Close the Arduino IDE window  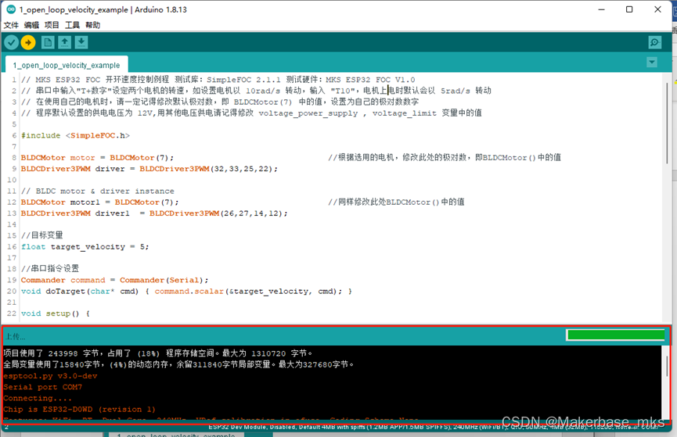click(657, 9)
